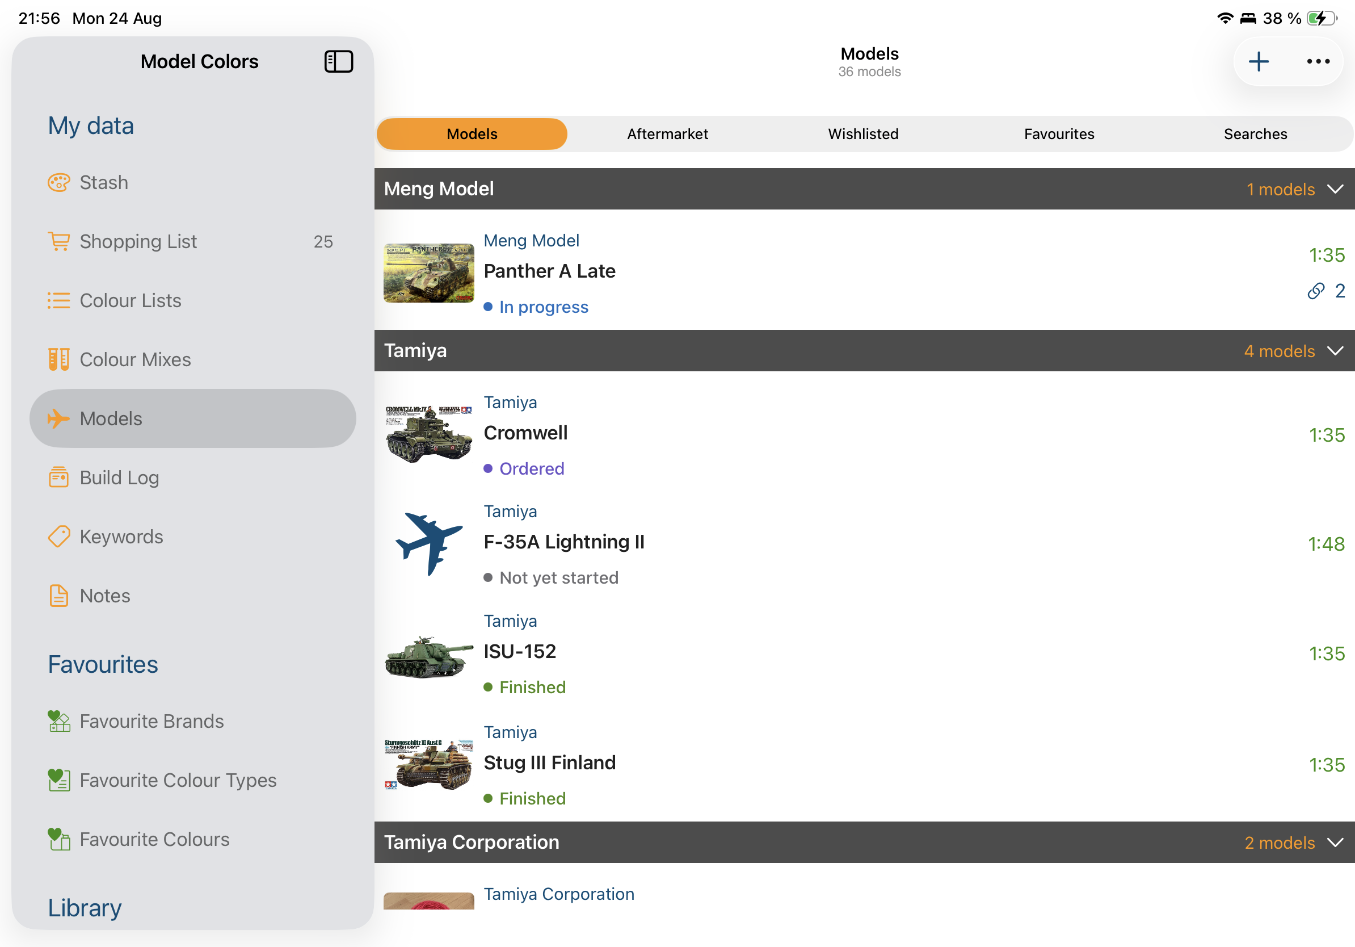The height and width of the screenshot is (947, 1355).
Task: Switch to the Aftermarket tab
Action: [x=667, y=134]
